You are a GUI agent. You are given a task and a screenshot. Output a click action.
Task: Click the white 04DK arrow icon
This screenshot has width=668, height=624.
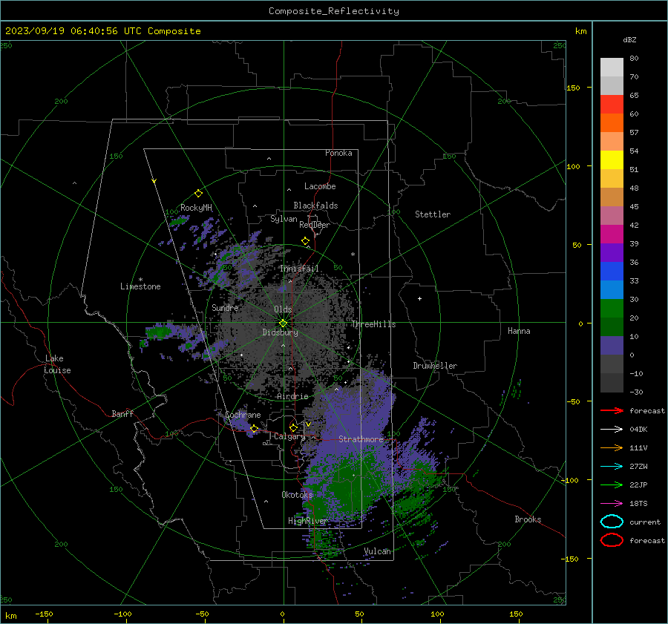tap(612, 430)
